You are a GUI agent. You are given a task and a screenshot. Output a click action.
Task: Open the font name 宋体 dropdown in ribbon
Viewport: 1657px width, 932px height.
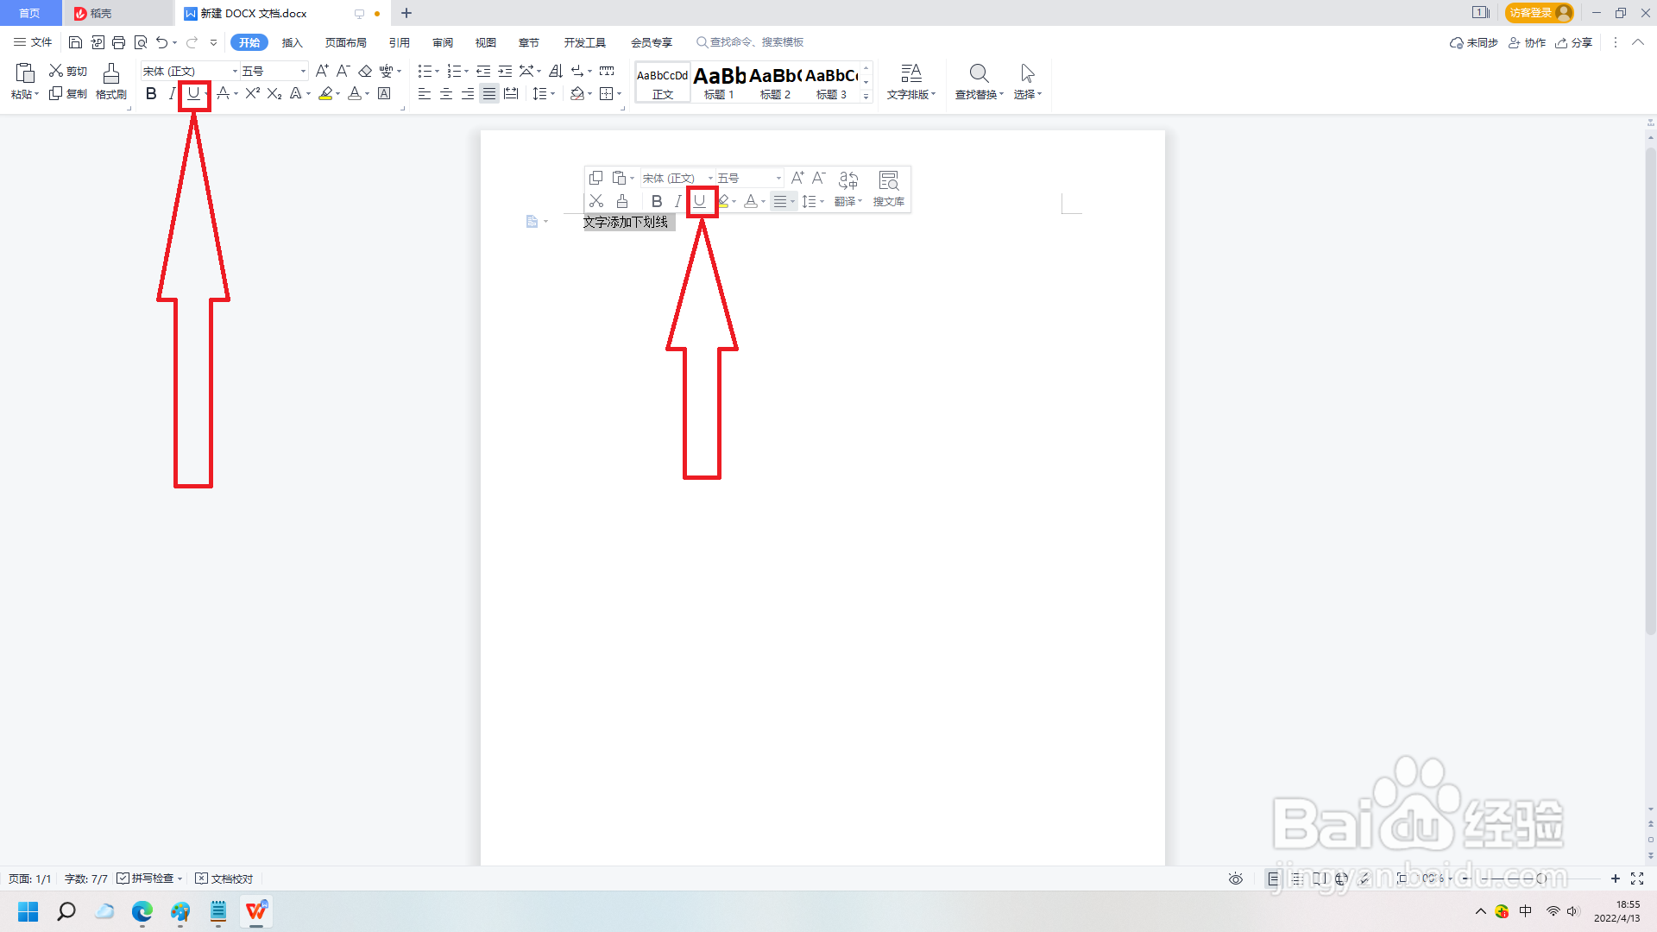(235, 71)
